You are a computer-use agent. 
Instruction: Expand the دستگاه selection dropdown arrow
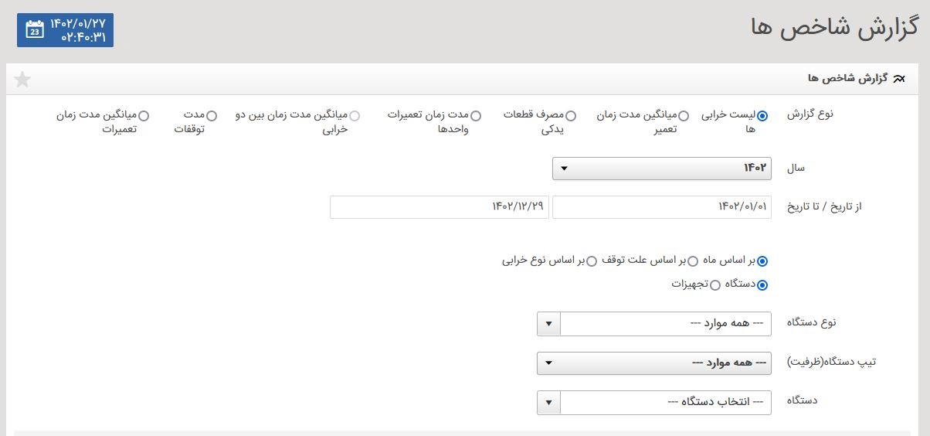(x=548, y=403)
